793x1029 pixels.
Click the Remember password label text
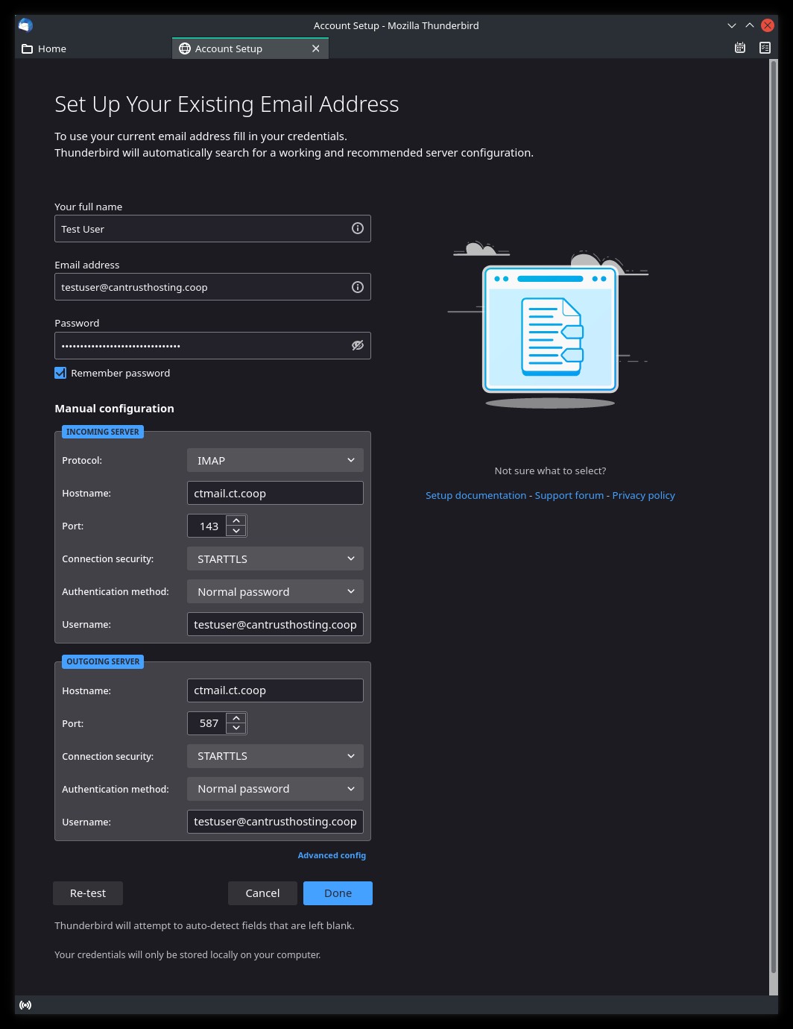(120, 373)
